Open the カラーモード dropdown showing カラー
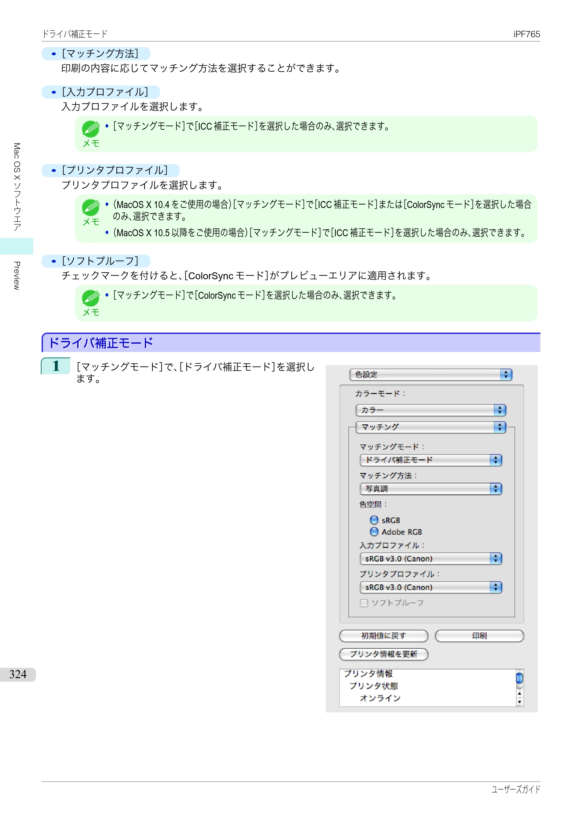Image resolution: width=582 pixels, height=823 pixels. 431,410
